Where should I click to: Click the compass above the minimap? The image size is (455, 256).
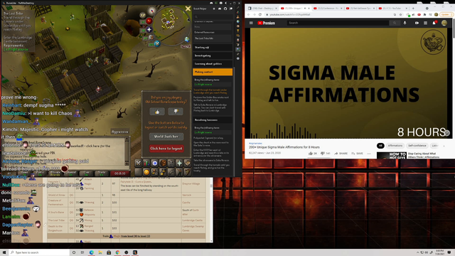pos(151,11)
